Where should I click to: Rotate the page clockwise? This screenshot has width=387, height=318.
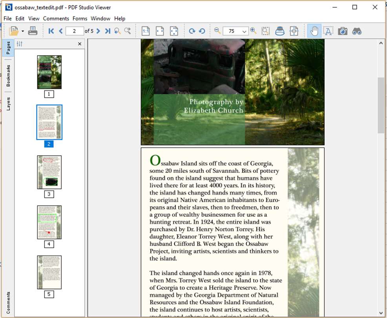pos(192,31)
